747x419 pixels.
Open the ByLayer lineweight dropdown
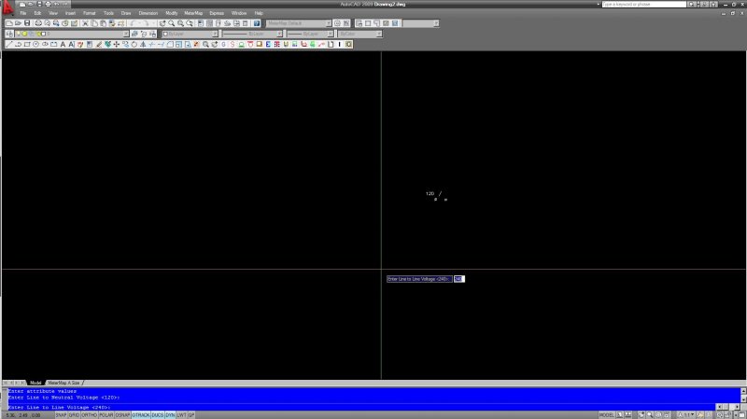click(331, 34)
